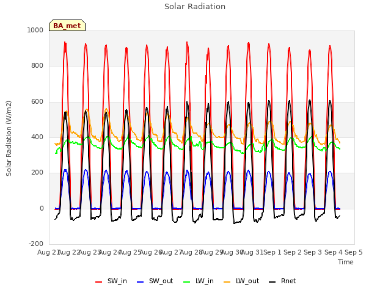Click the 600 y-axis tick label
Viewport: 391px width, 293px height.
pyautogui.click(x=37, y=102)
